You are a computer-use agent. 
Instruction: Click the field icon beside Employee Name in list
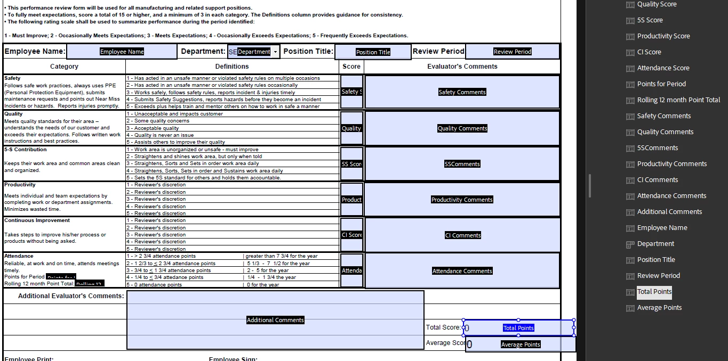pos(630,228)
